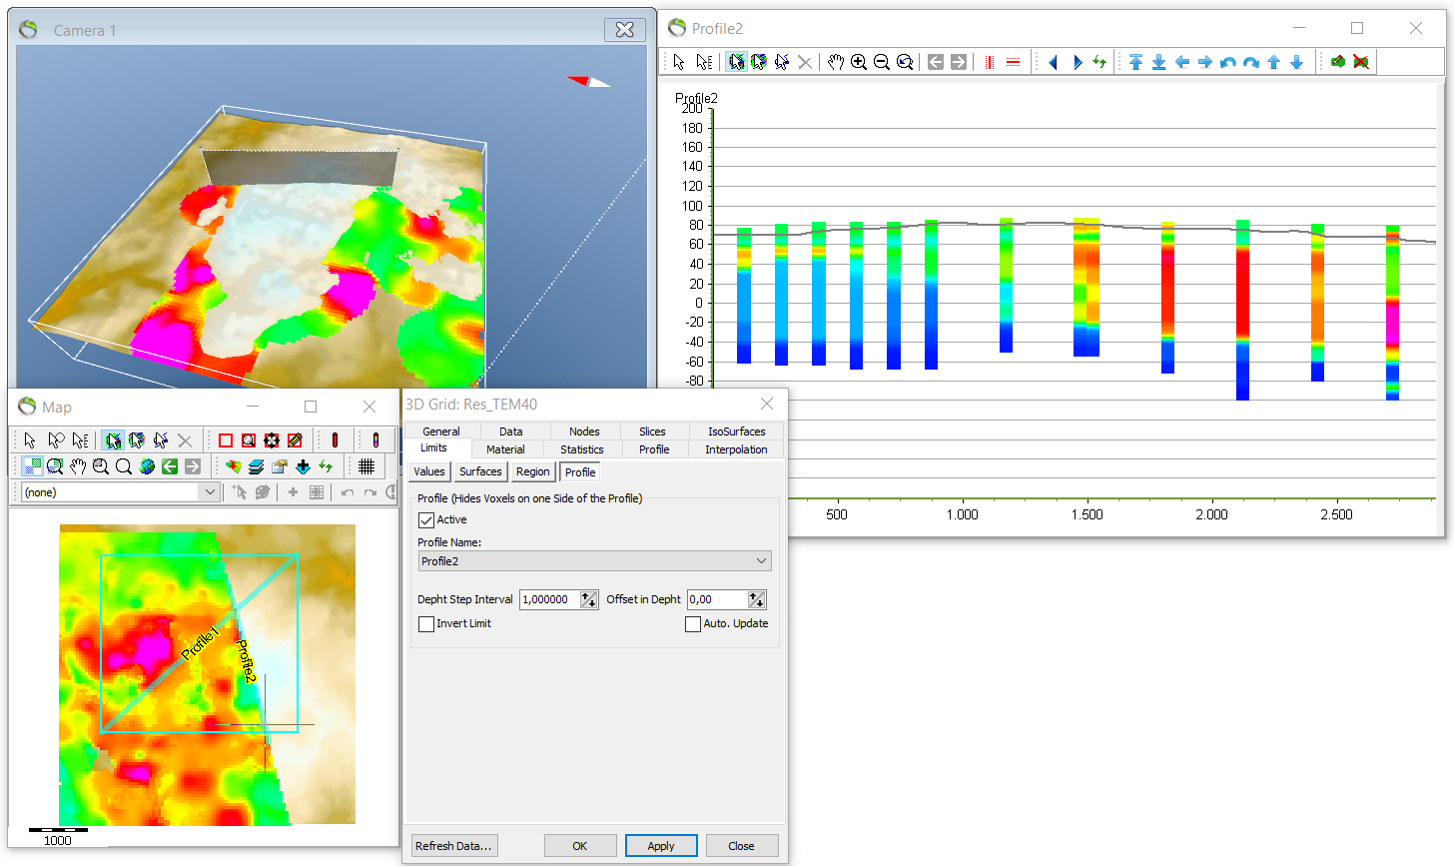Switch to the IsoSurfaces tab
This screenshot has width=1454, height=866.
(x=736, y=432)
